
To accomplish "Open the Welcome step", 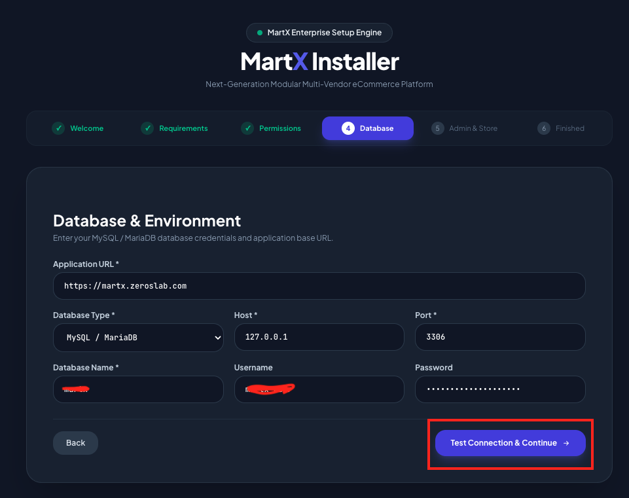I will tap(78, 128).
